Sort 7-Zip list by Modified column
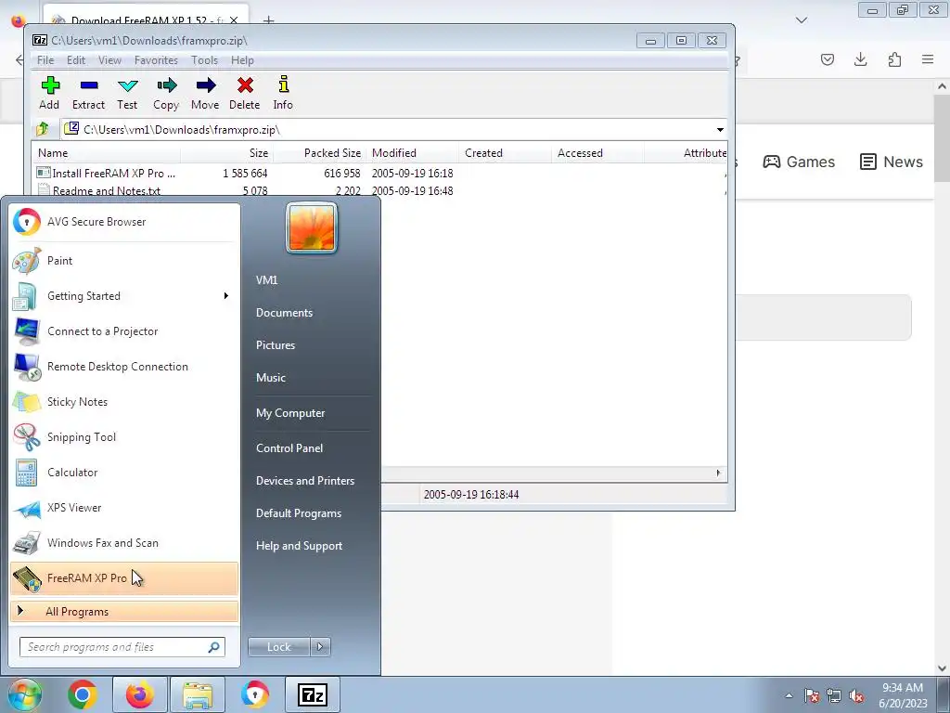 pos(411,153)
